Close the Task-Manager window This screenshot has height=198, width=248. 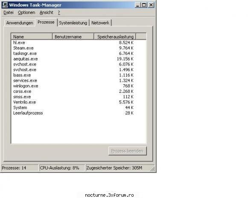click(151, 5)
